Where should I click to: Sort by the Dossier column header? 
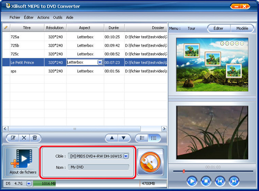coord(146,27)
